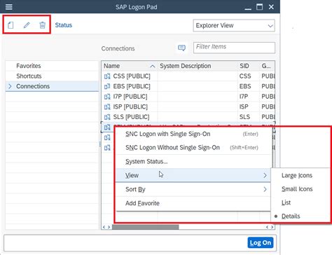Click the connection icon for I7P [PUBLIC]
Viewport: 332px width, 255px height.
(107, 97)
